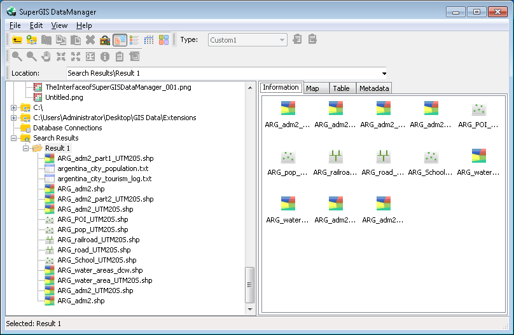Switch to the Metadata tab
This screenshot has width=514, height=335.
coord(374,88)
